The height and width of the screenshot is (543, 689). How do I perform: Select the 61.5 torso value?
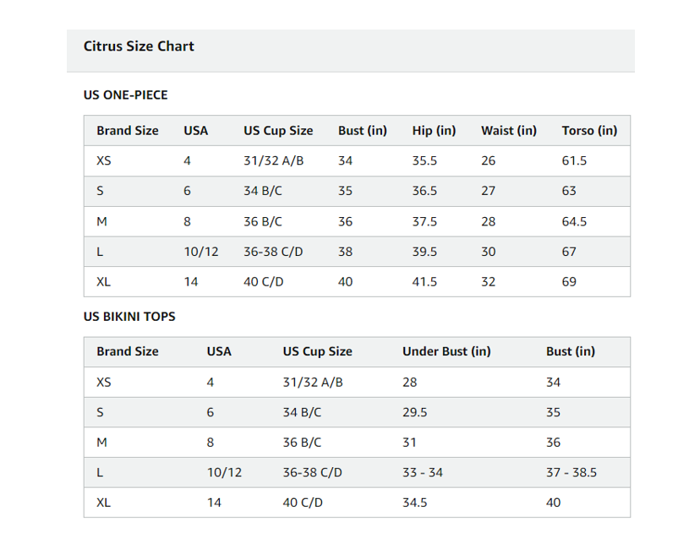coord(574,160)
